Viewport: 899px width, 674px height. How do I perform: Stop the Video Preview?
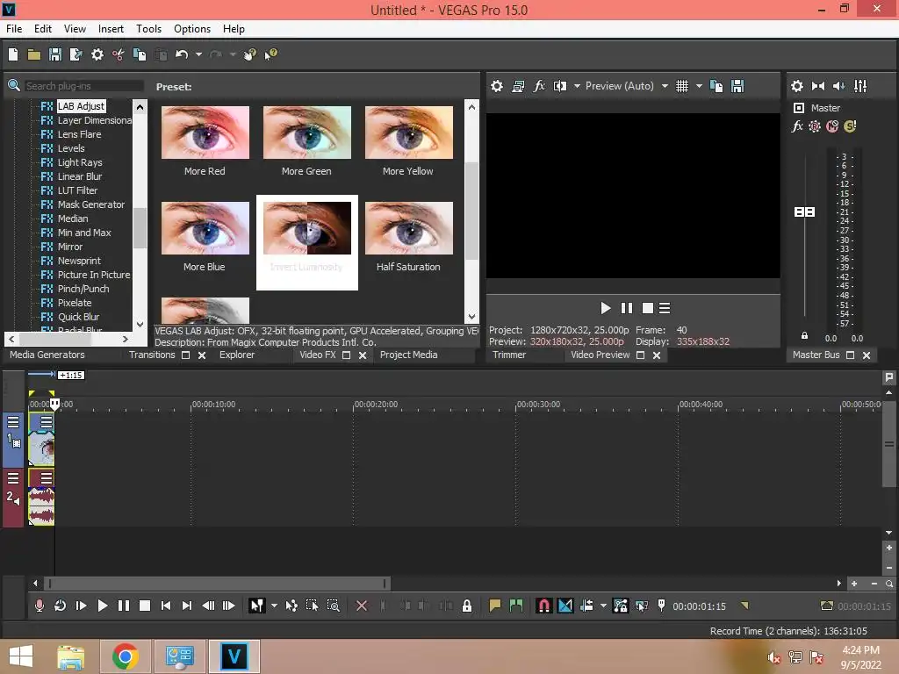click(648, 308)
